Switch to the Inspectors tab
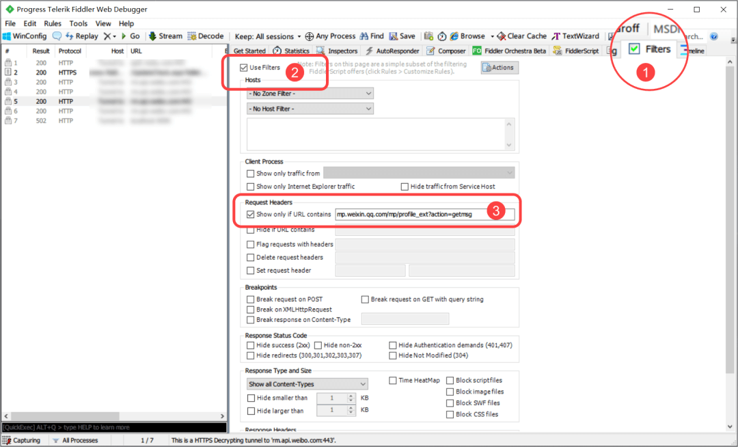The width and height of the screenshot is (738, 447). click(x=337, y=51)
